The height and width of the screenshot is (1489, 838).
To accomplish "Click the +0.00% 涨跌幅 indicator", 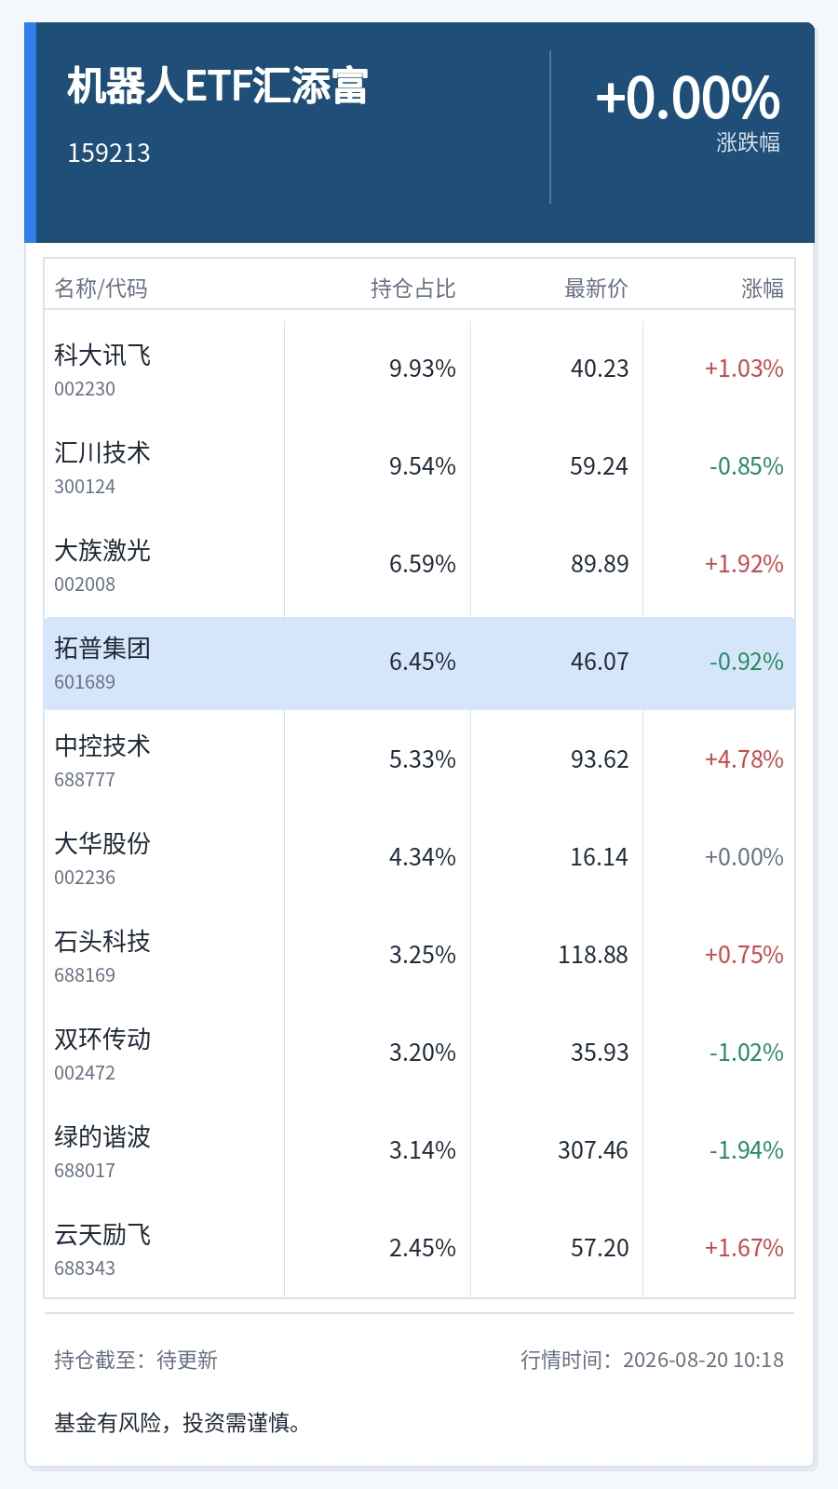I will click(x=688, y=112).
